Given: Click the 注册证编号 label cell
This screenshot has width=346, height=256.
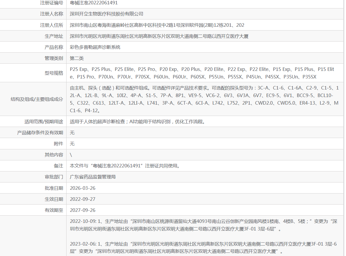Looking at the screenshot, I should [52, 3].
